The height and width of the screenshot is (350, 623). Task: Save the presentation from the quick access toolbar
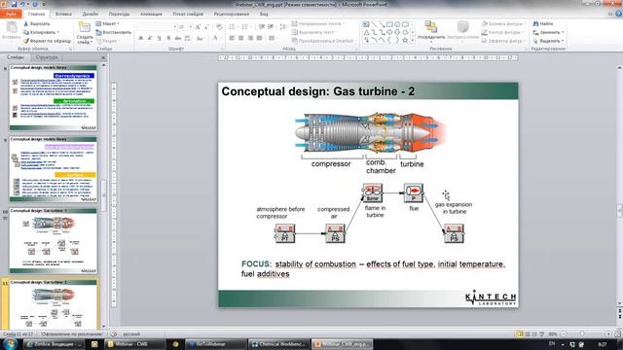tap(15, 4)
